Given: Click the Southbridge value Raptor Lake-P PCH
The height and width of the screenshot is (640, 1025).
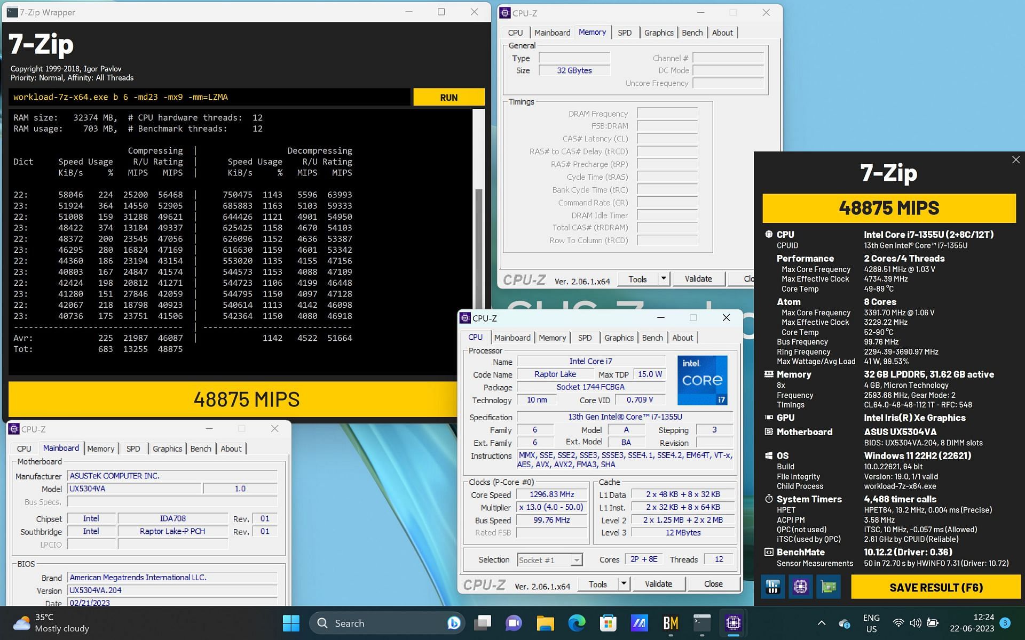Looking at the screenshot, I should pyautogui.click(x=172, y=531).
